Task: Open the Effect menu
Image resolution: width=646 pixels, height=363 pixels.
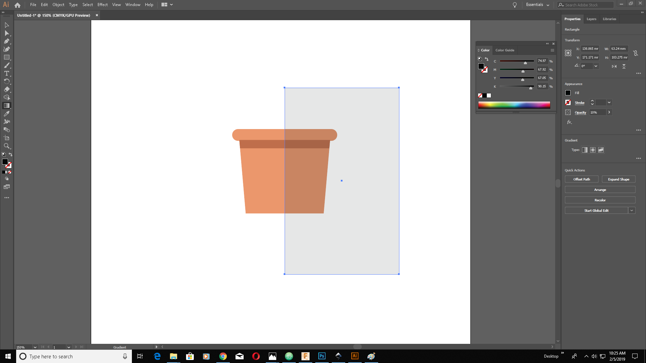Action: [x=102, y=5]
